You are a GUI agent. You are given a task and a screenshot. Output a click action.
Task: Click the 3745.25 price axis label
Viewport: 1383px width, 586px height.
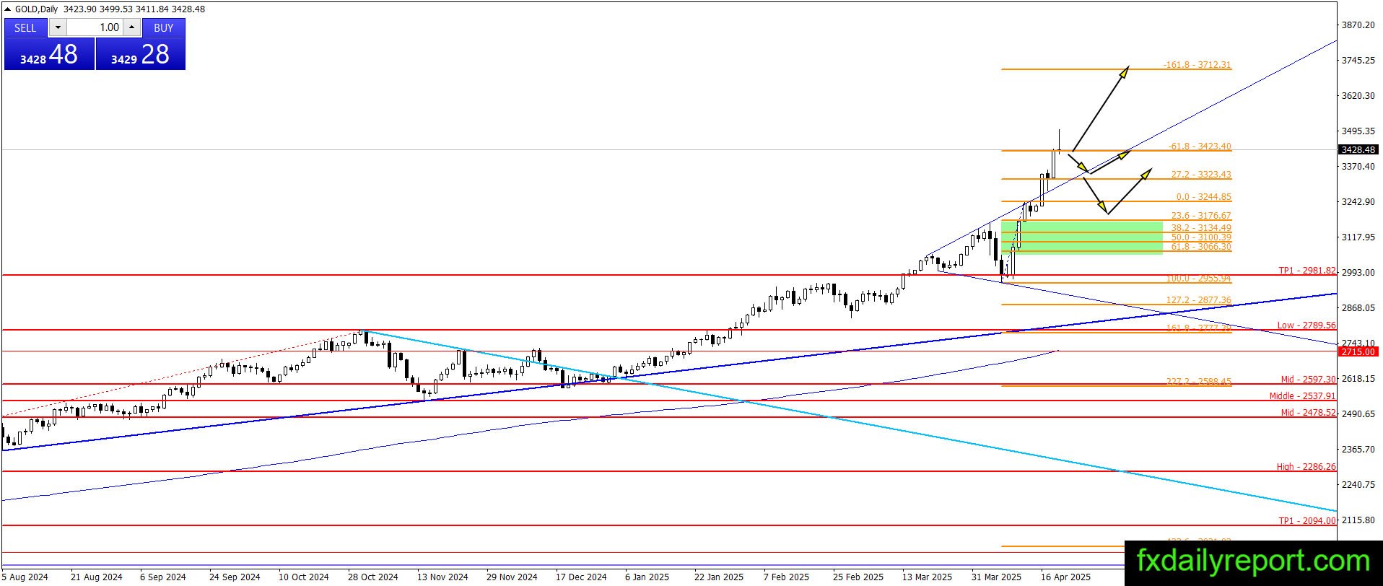pyautogui.click(x=1358, y=61)
